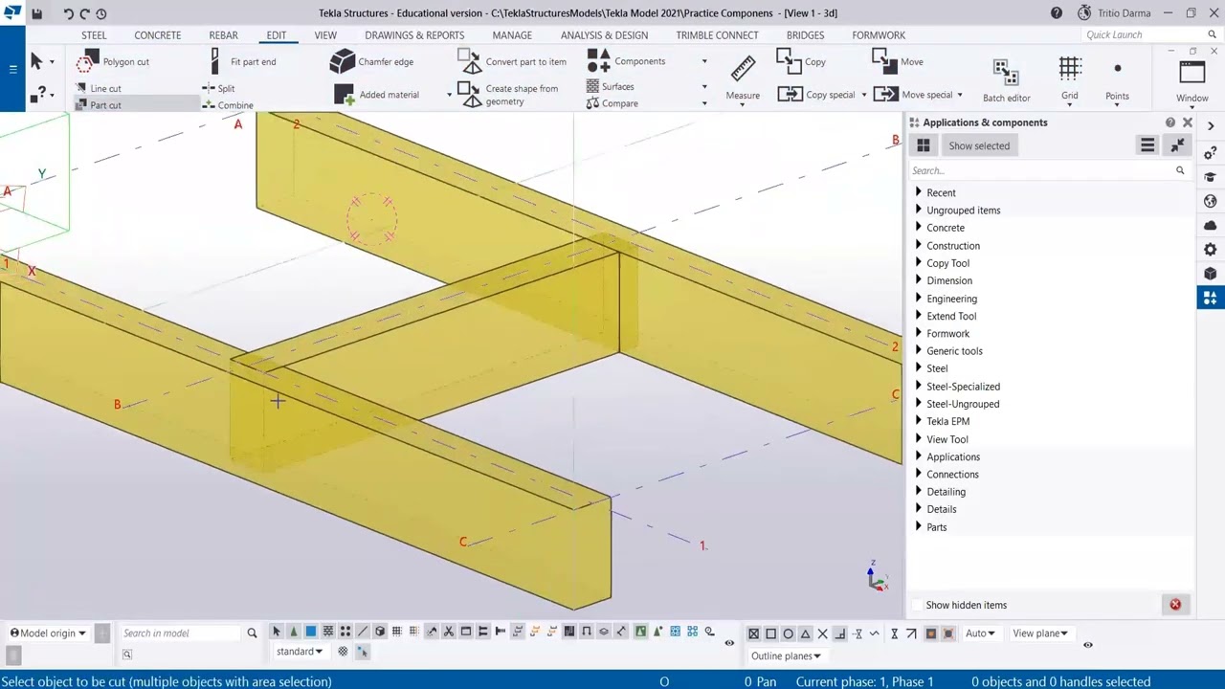This screenshot has width=1225, height=689.
Task: Open the Surfaces tool
Action: click(611, 86)
